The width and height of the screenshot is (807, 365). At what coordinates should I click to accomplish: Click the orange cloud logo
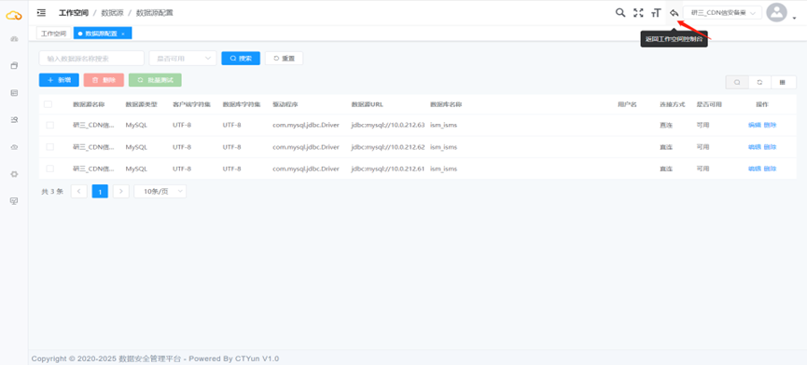pyautogui.click(x=14, y=16)
